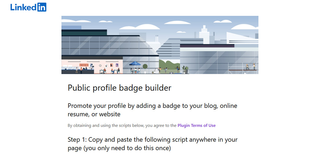
Task: Click the 'Linked' wordmark text in the logo
Action: [23, 7]
